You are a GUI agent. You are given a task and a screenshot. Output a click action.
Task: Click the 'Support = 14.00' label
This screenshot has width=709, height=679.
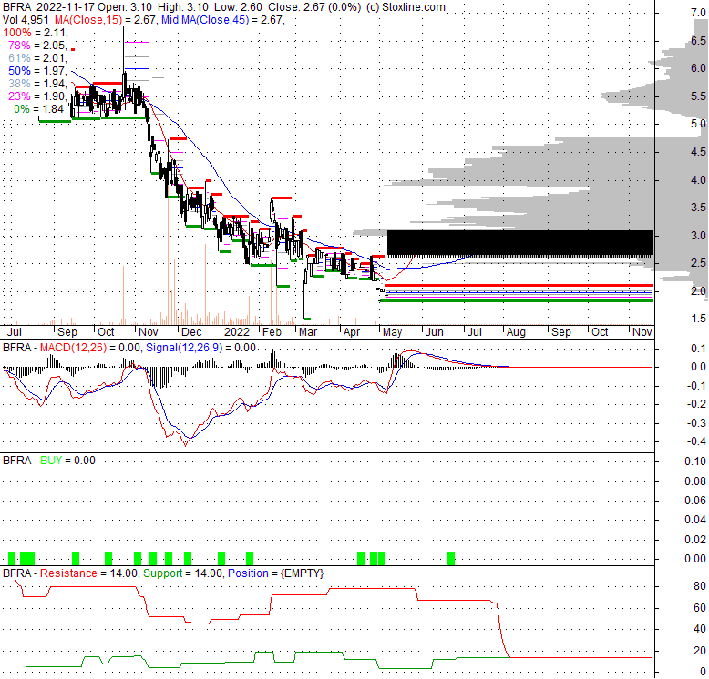pos(183,573)
